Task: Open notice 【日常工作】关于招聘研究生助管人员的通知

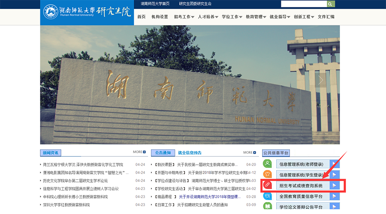Action: pos(191,205)
